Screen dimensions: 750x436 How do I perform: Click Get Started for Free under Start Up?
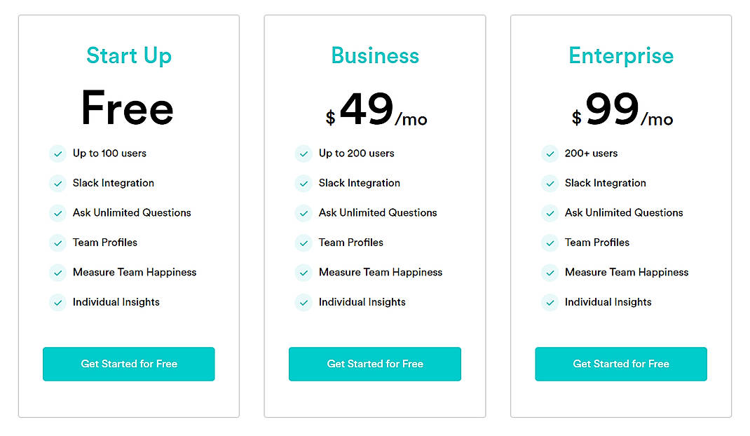pos(128,364)
